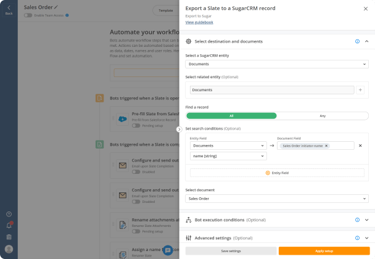Collapse the Select destination and documents section
Screen dimensions: 375x259
[366, 41]
